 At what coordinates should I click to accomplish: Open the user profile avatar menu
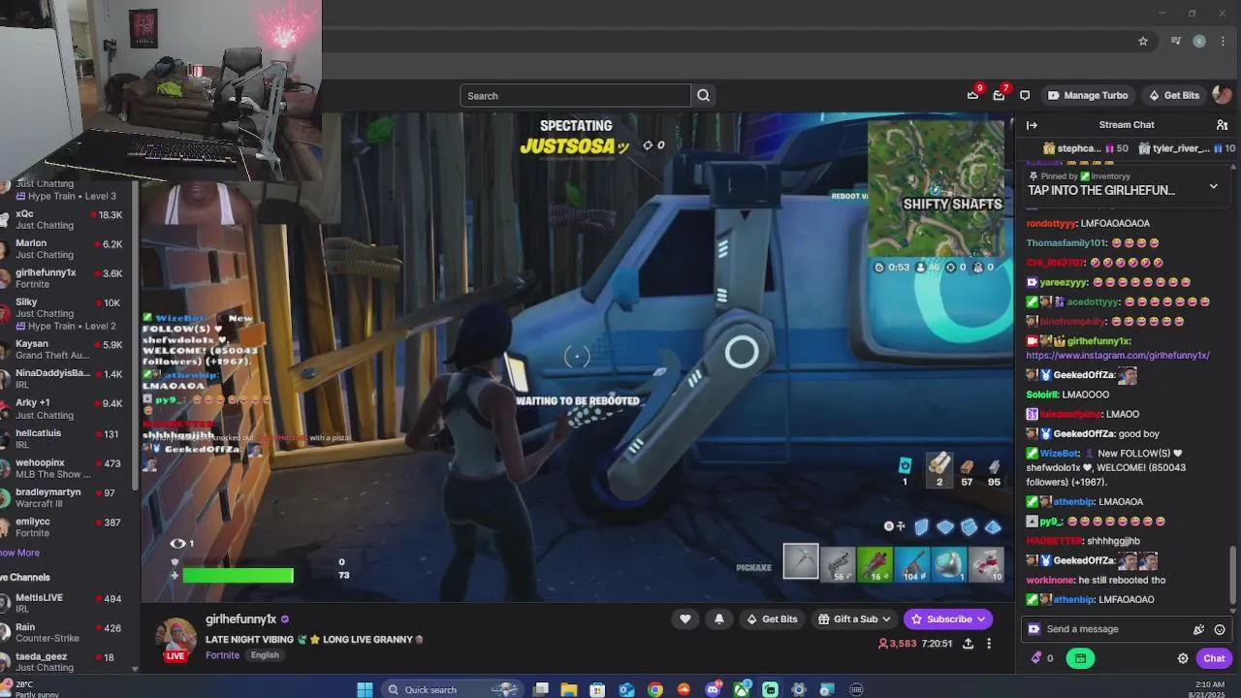tap(1222, 95)
